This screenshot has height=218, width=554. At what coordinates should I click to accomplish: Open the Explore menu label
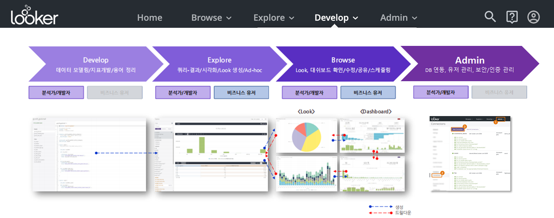click(x=269, y=18)
